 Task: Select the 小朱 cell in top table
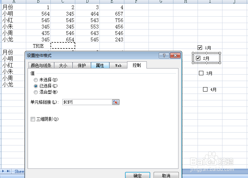[14, 26]
